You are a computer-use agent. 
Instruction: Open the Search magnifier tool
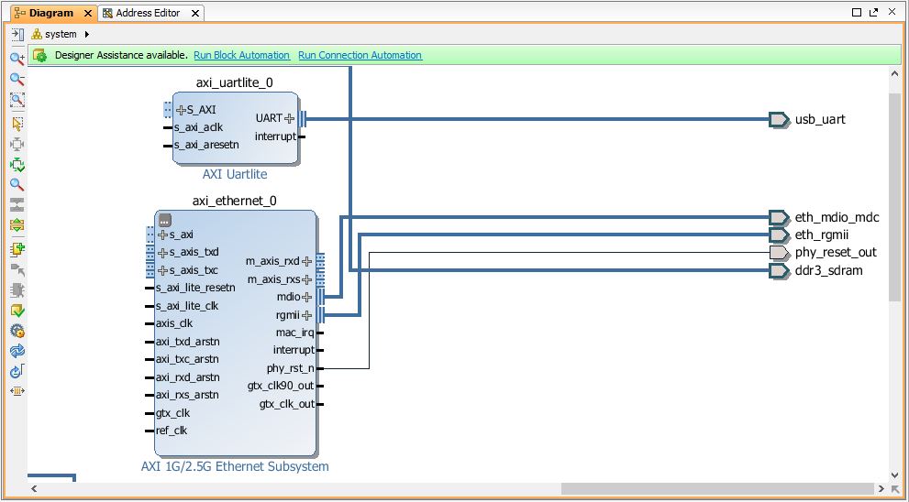(17, 185)
